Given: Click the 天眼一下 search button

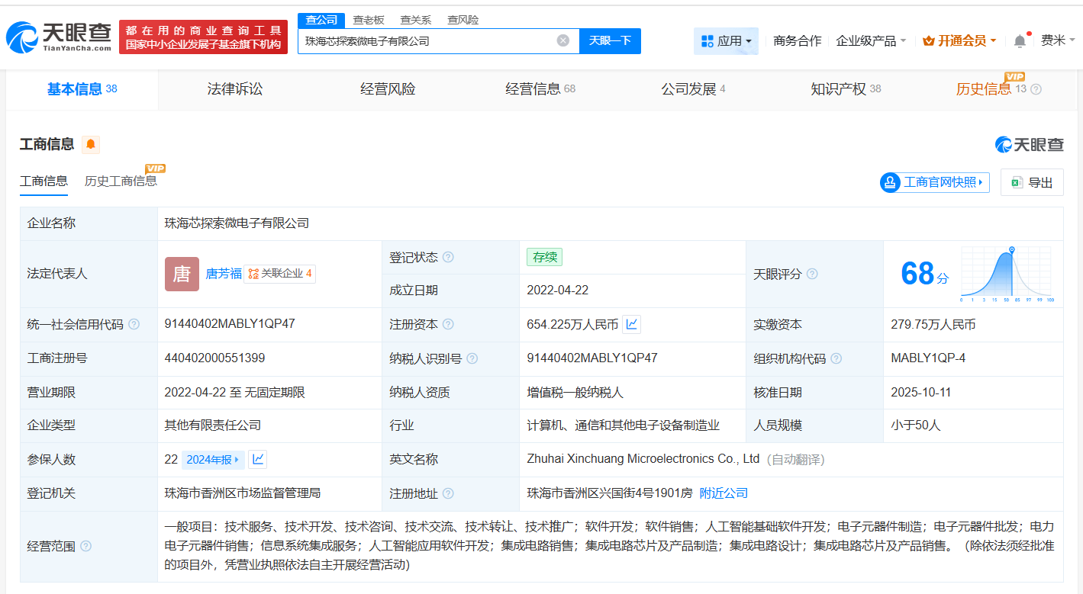Looking at the screenshot, I should pyautogui.click(x=610, y=40).
